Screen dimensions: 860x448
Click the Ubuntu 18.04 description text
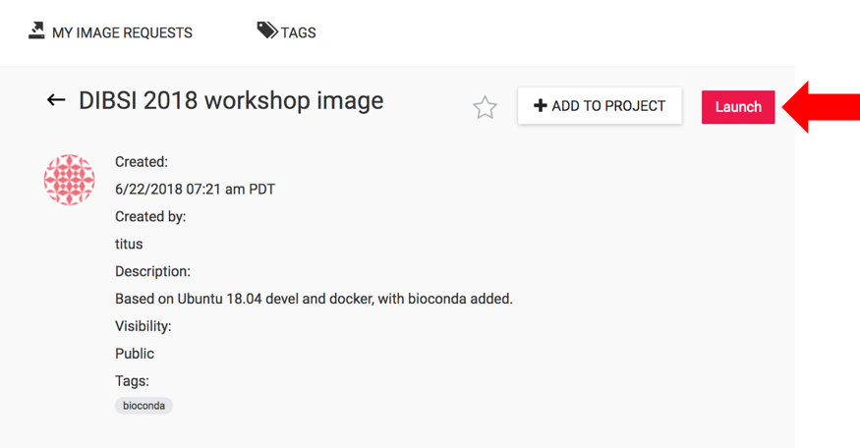tap(314, 299)
